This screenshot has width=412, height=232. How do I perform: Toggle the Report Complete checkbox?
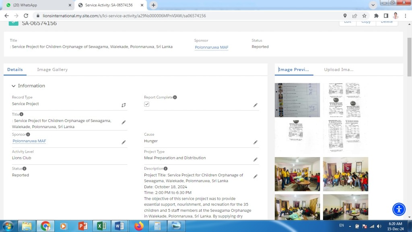(146, 104)
